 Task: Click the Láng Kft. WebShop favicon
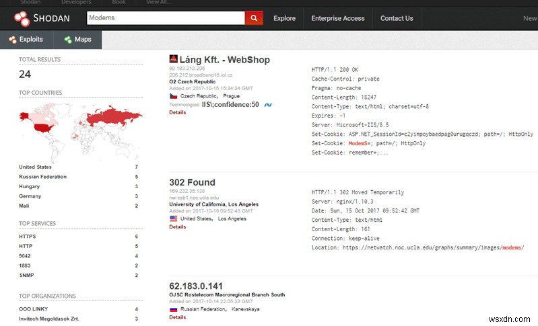[174, 59]
